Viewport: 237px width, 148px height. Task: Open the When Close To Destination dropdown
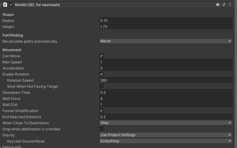click(166, 123)
